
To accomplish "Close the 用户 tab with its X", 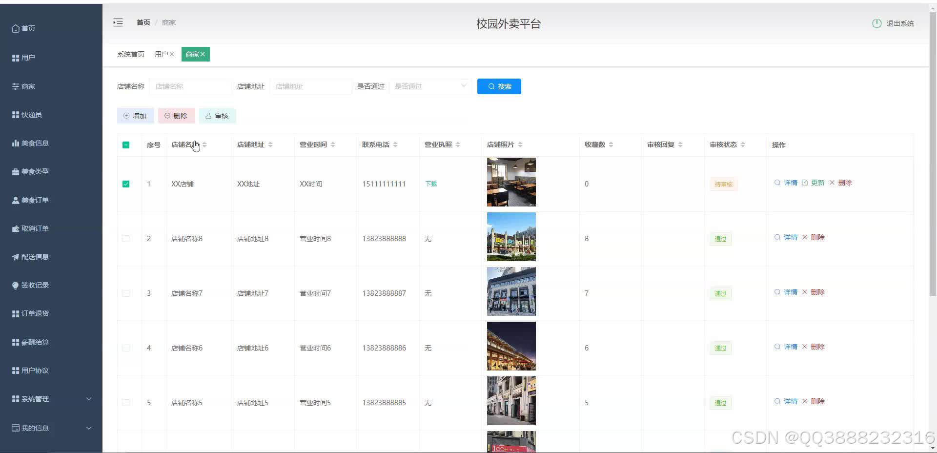I will point(172,54).
